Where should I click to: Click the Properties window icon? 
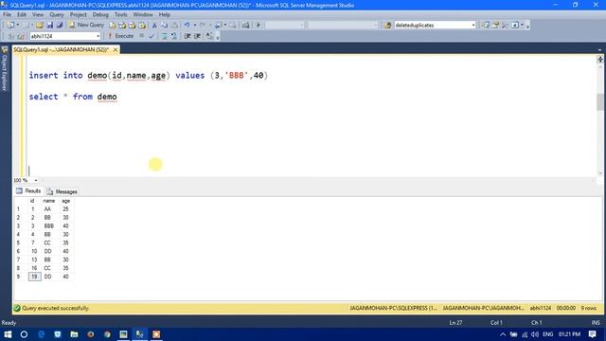point(495,26)
